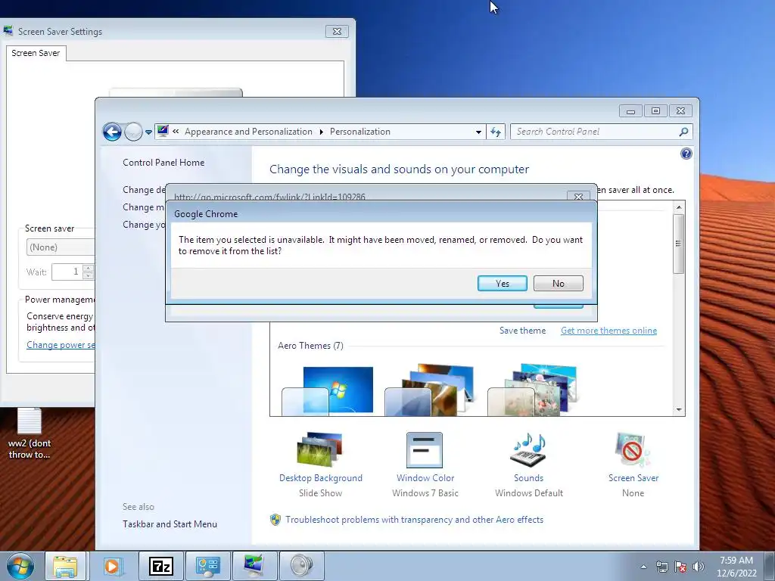Viewport: 775px width, 581px height.
Task: Click the Wait minutes field
Action: pyautogui.click(x=67, y=272)
